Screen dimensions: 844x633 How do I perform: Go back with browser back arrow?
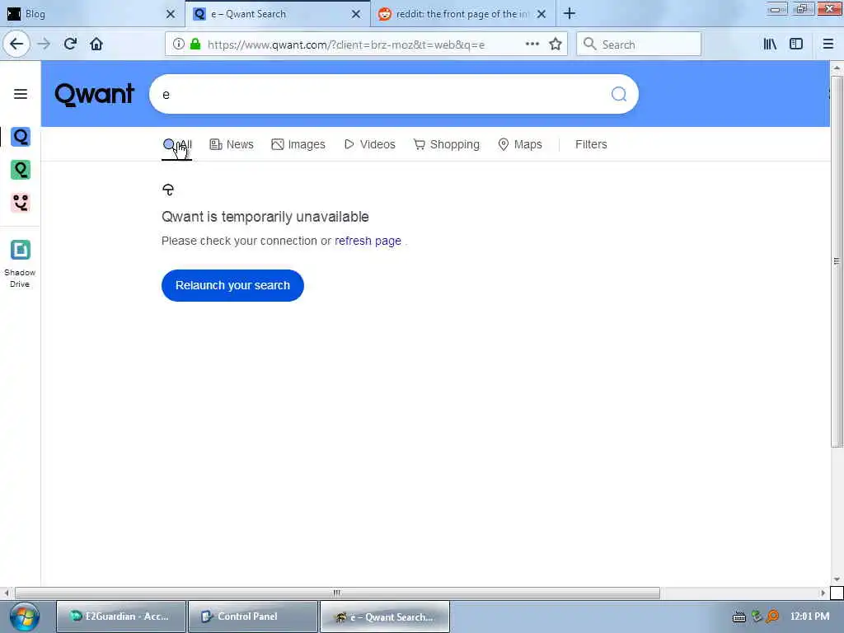(x=16, y=45)
